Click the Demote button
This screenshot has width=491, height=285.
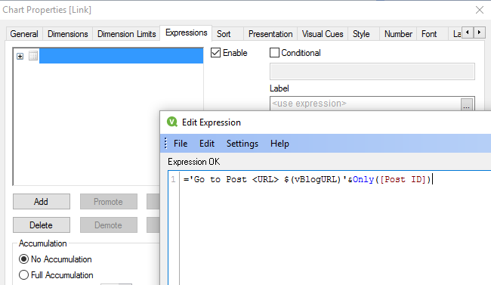click(x=108, y=225)
